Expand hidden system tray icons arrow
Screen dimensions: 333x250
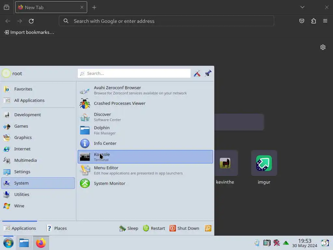[286, 243]
